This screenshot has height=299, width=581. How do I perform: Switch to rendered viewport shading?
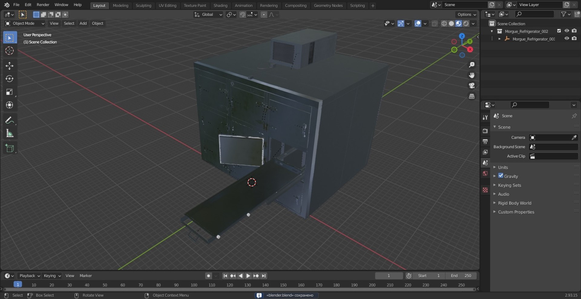coord(466,24)
